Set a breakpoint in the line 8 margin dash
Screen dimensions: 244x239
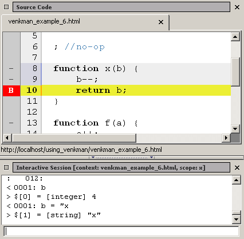[x=11, y=68]
